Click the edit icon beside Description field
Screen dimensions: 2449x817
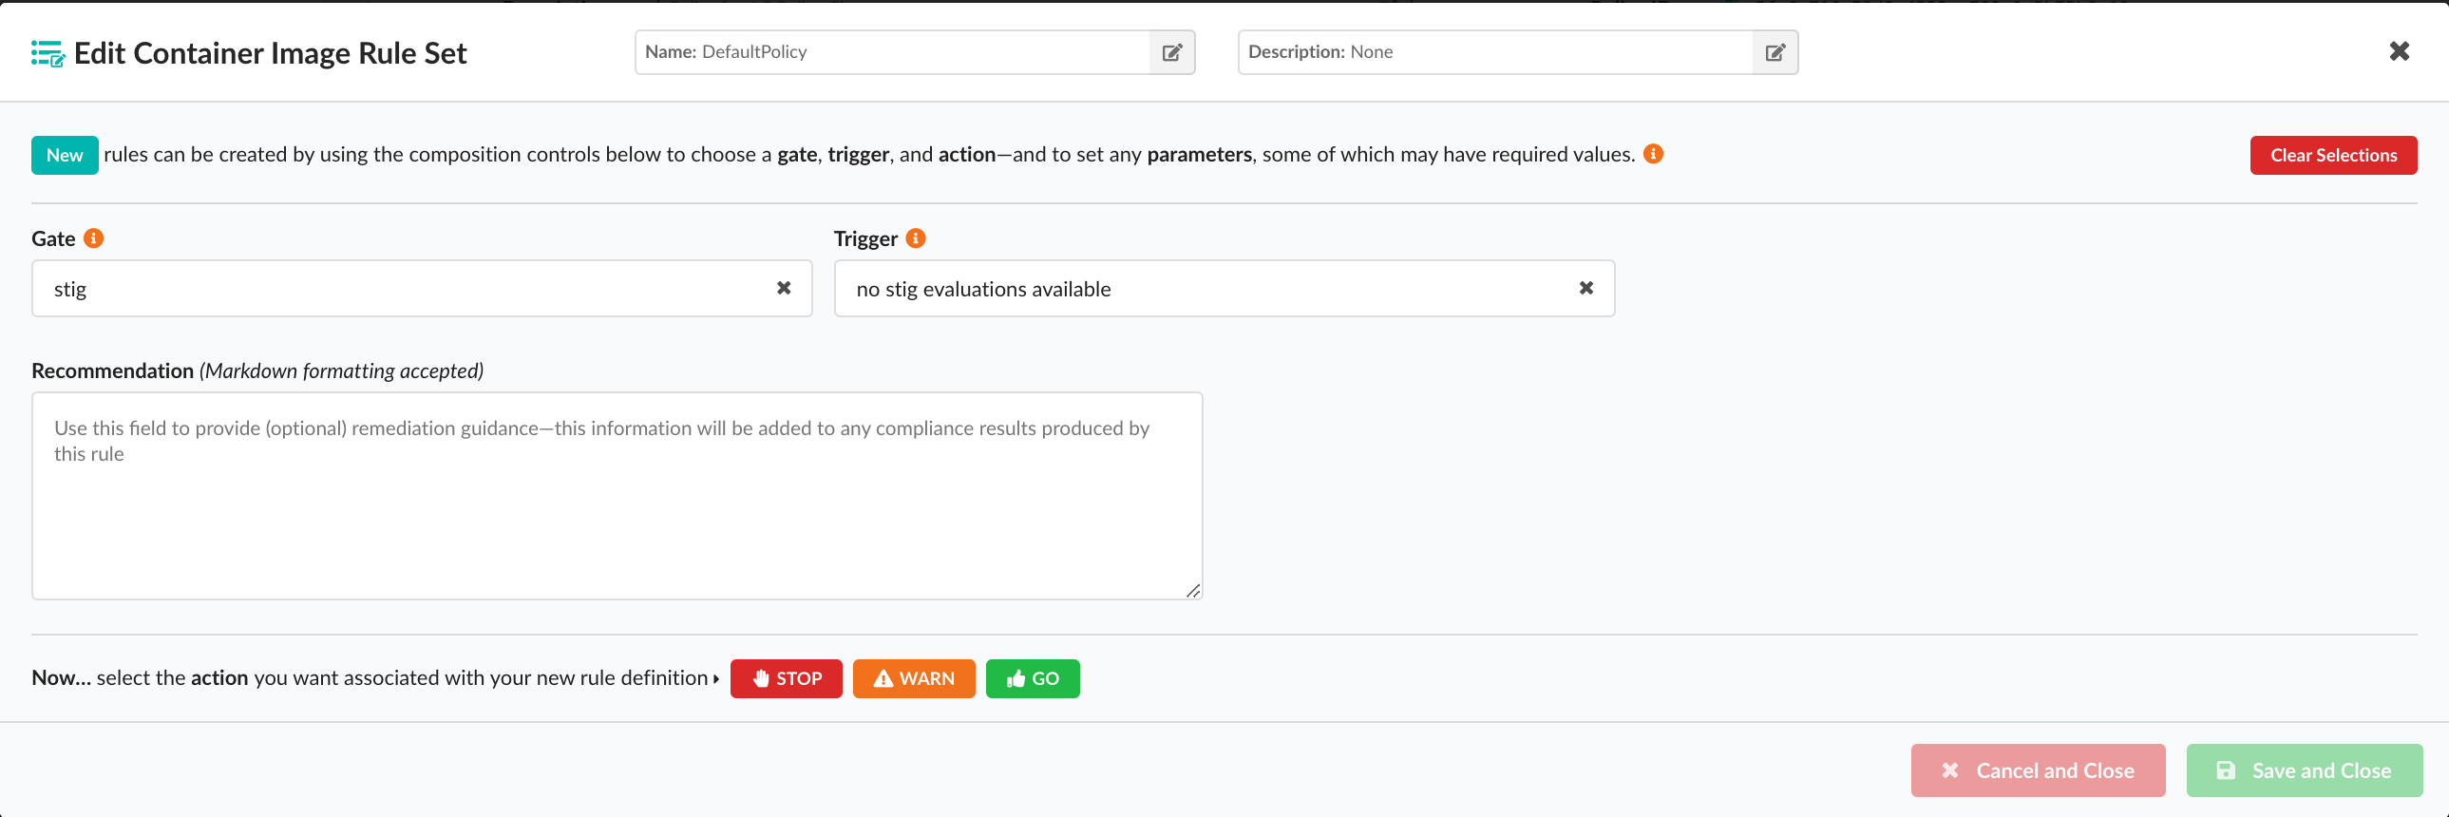click(1774, 52)
